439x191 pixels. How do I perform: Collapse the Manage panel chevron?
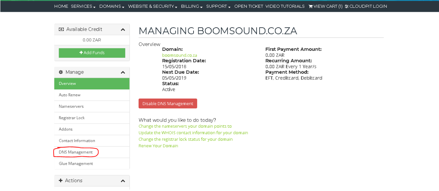[123, 72]
